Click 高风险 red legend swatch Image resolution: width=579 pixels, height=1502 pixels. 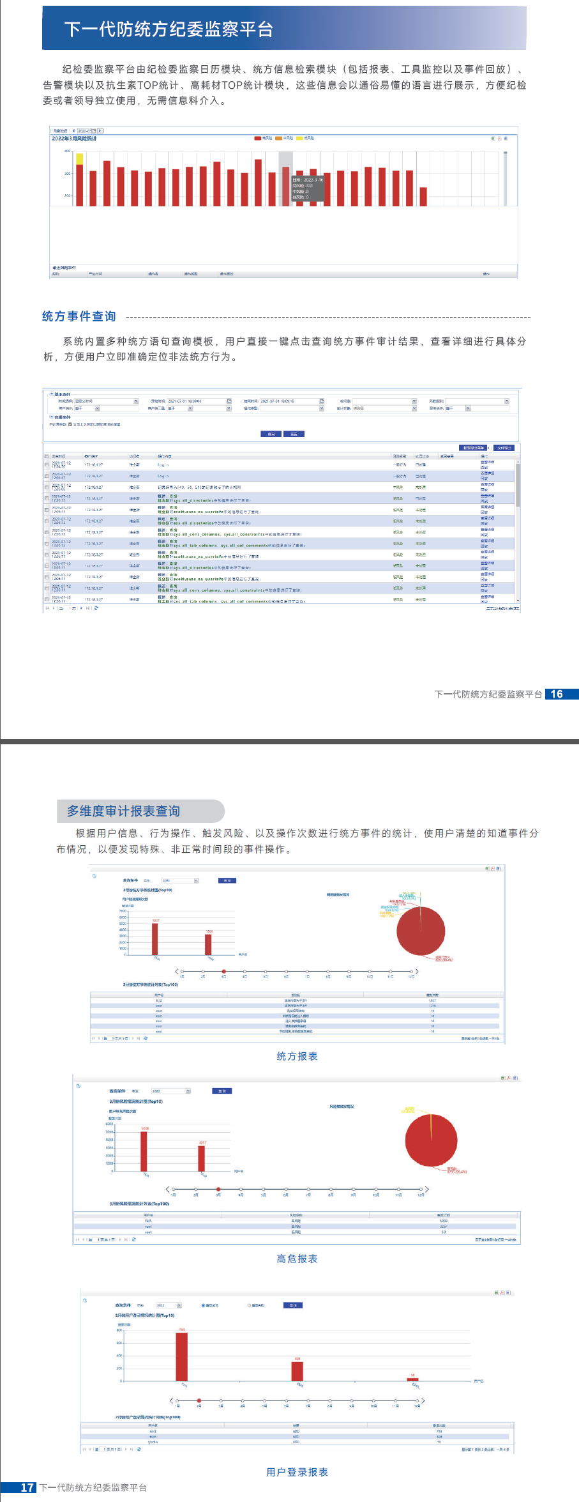[x=258, y=138]
